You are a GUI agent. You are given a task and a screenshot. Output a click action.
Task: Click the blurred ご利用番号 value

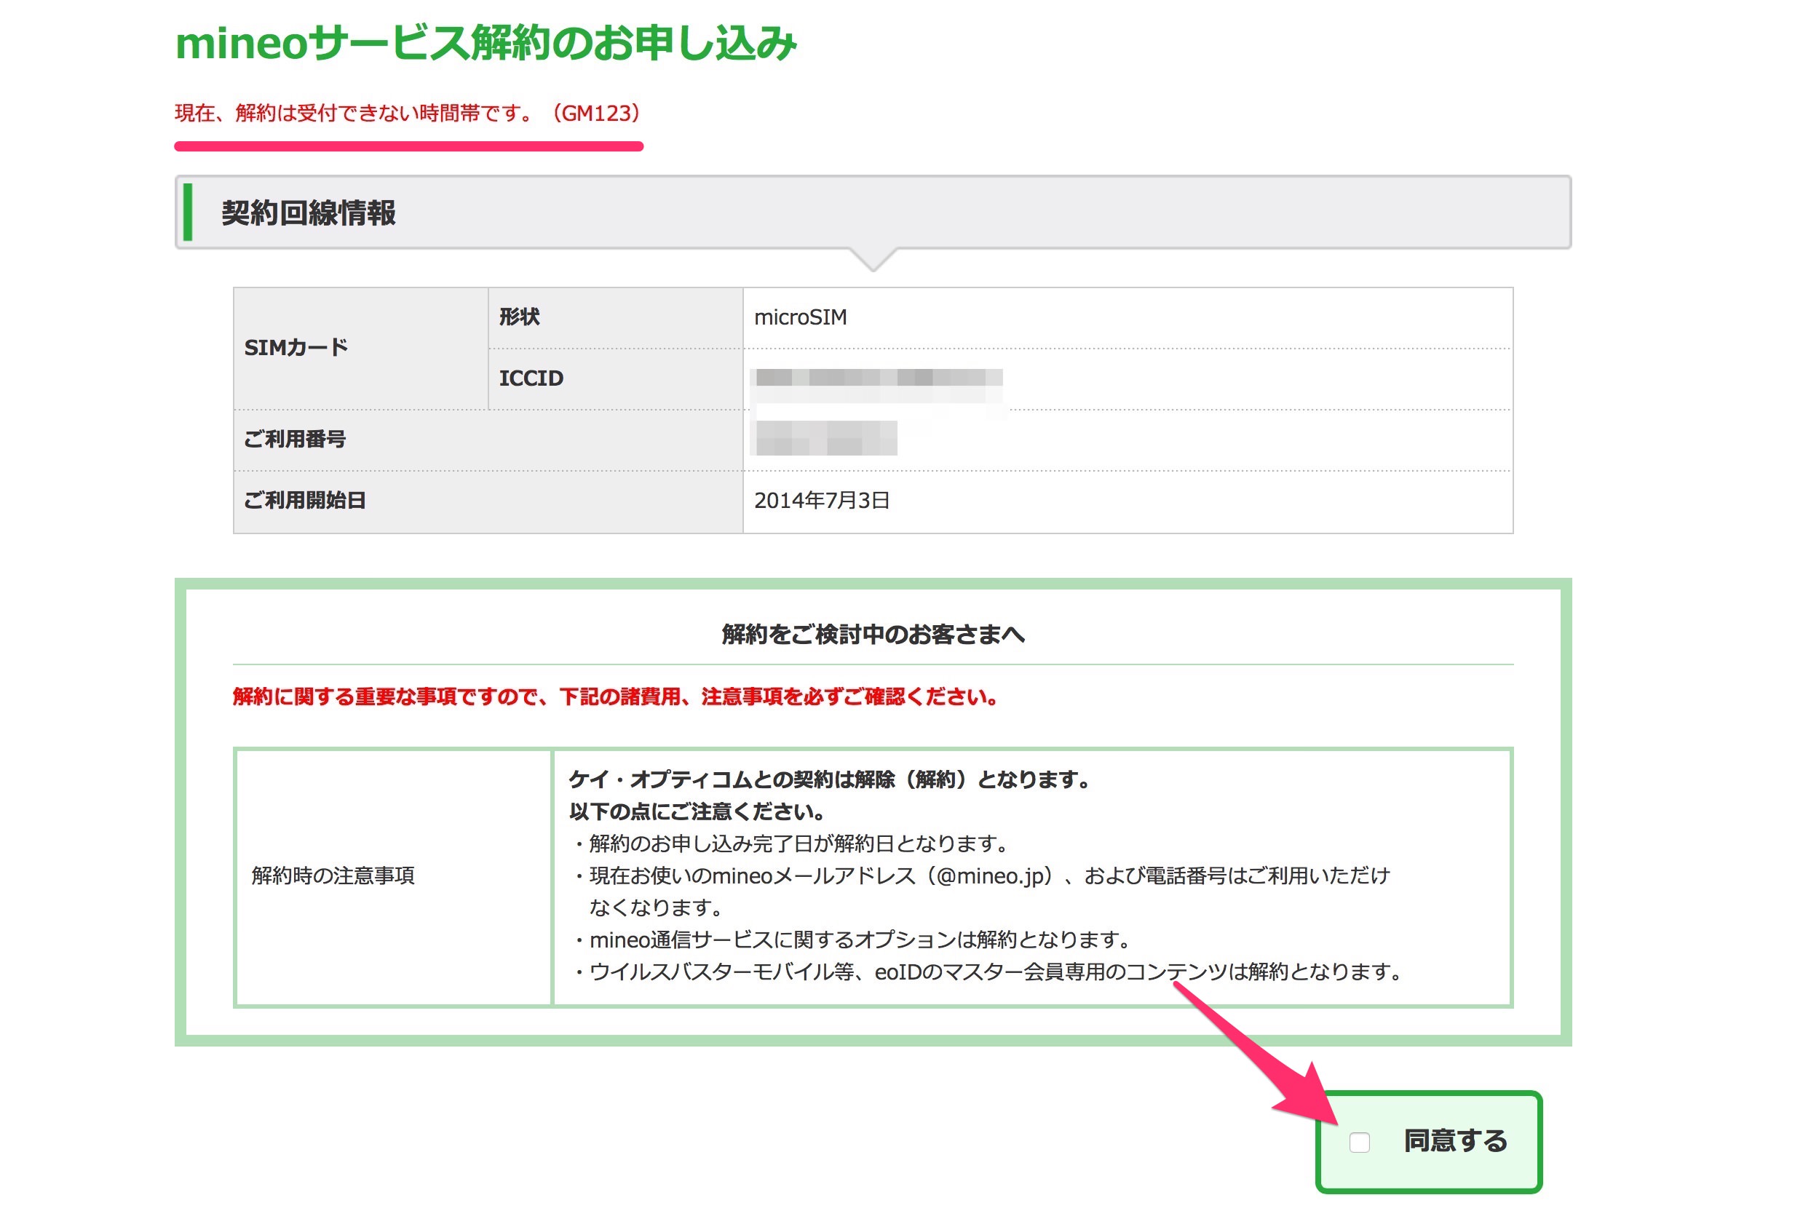[824, 438]
